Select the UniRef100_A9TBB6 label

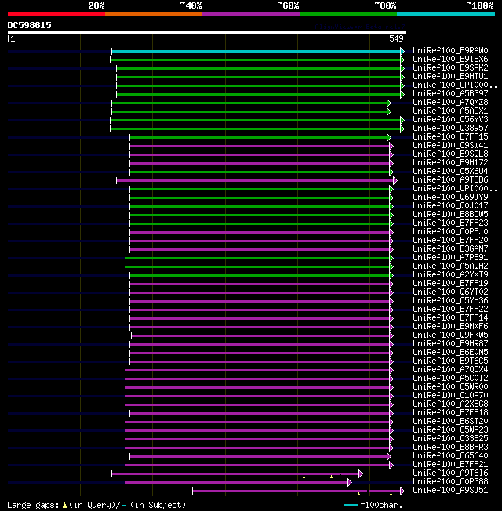tap(450, 180)
